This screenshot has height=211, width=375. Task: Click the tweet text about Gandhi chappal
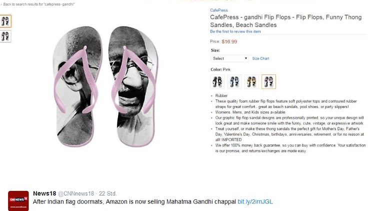pyautogui.click(x=134, y=201)
